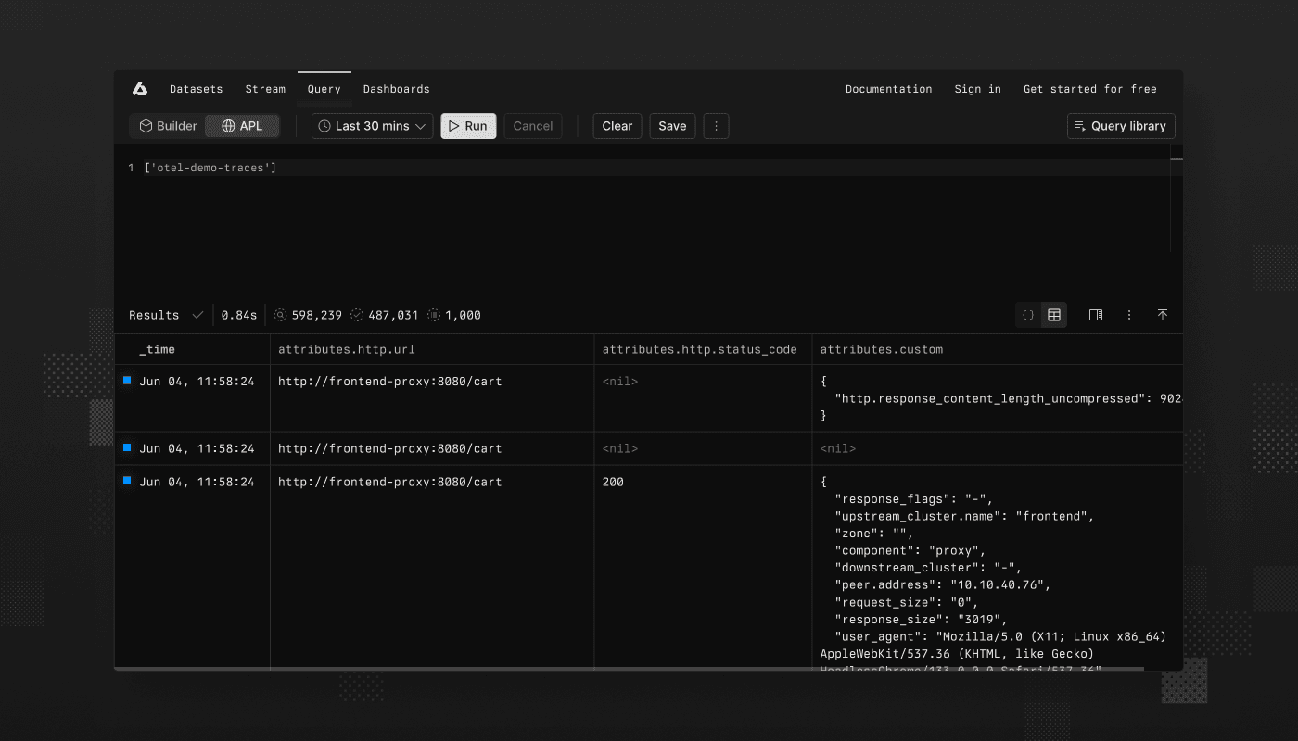Open the Query library
Image resolution: width=1298 pixels, height=741 pixels.
click(1120, 126)
